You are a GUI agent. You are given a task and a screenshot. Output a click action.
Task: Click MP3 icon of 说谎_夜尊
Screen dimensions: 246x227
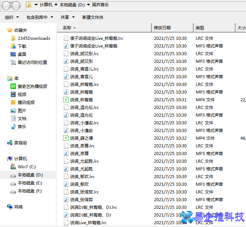click(x=66, y=154)
